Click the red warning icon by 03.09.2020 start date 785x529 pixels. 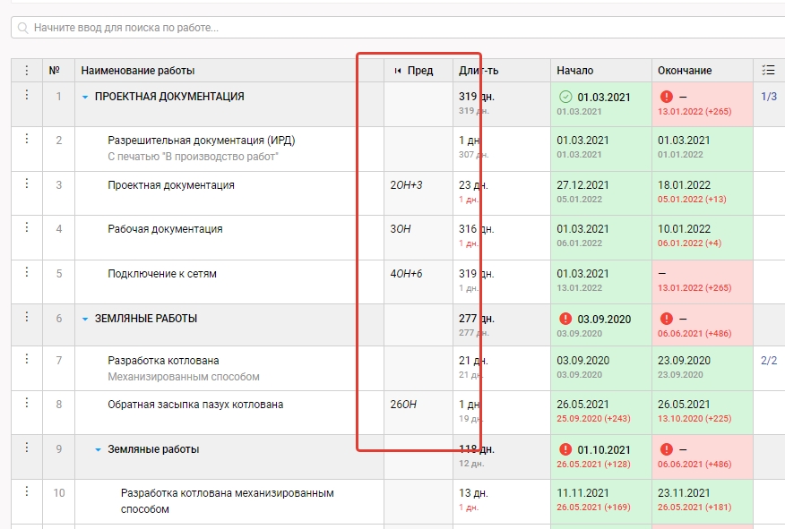point(565,319)
